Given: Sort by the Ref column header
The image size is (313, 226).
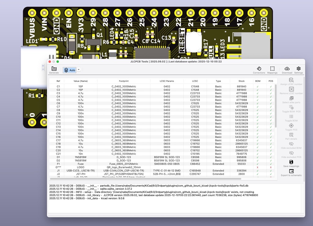Looking at the screenshot, I should click(x=58, y=81).
